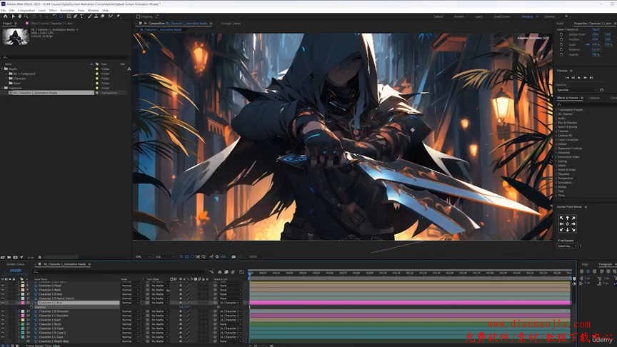Select the Type tool in toolbar
Image resolution: width=617 pixels, height=347 pixels.
pyautogui.click(x=81, y=16)
